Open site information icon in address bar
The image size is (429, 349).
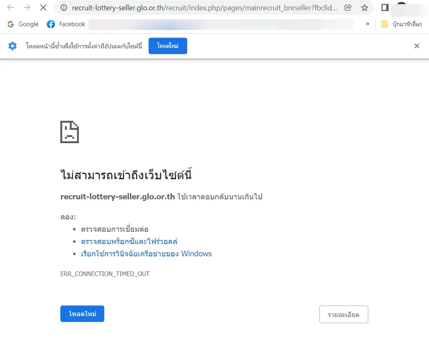[64, 8]
